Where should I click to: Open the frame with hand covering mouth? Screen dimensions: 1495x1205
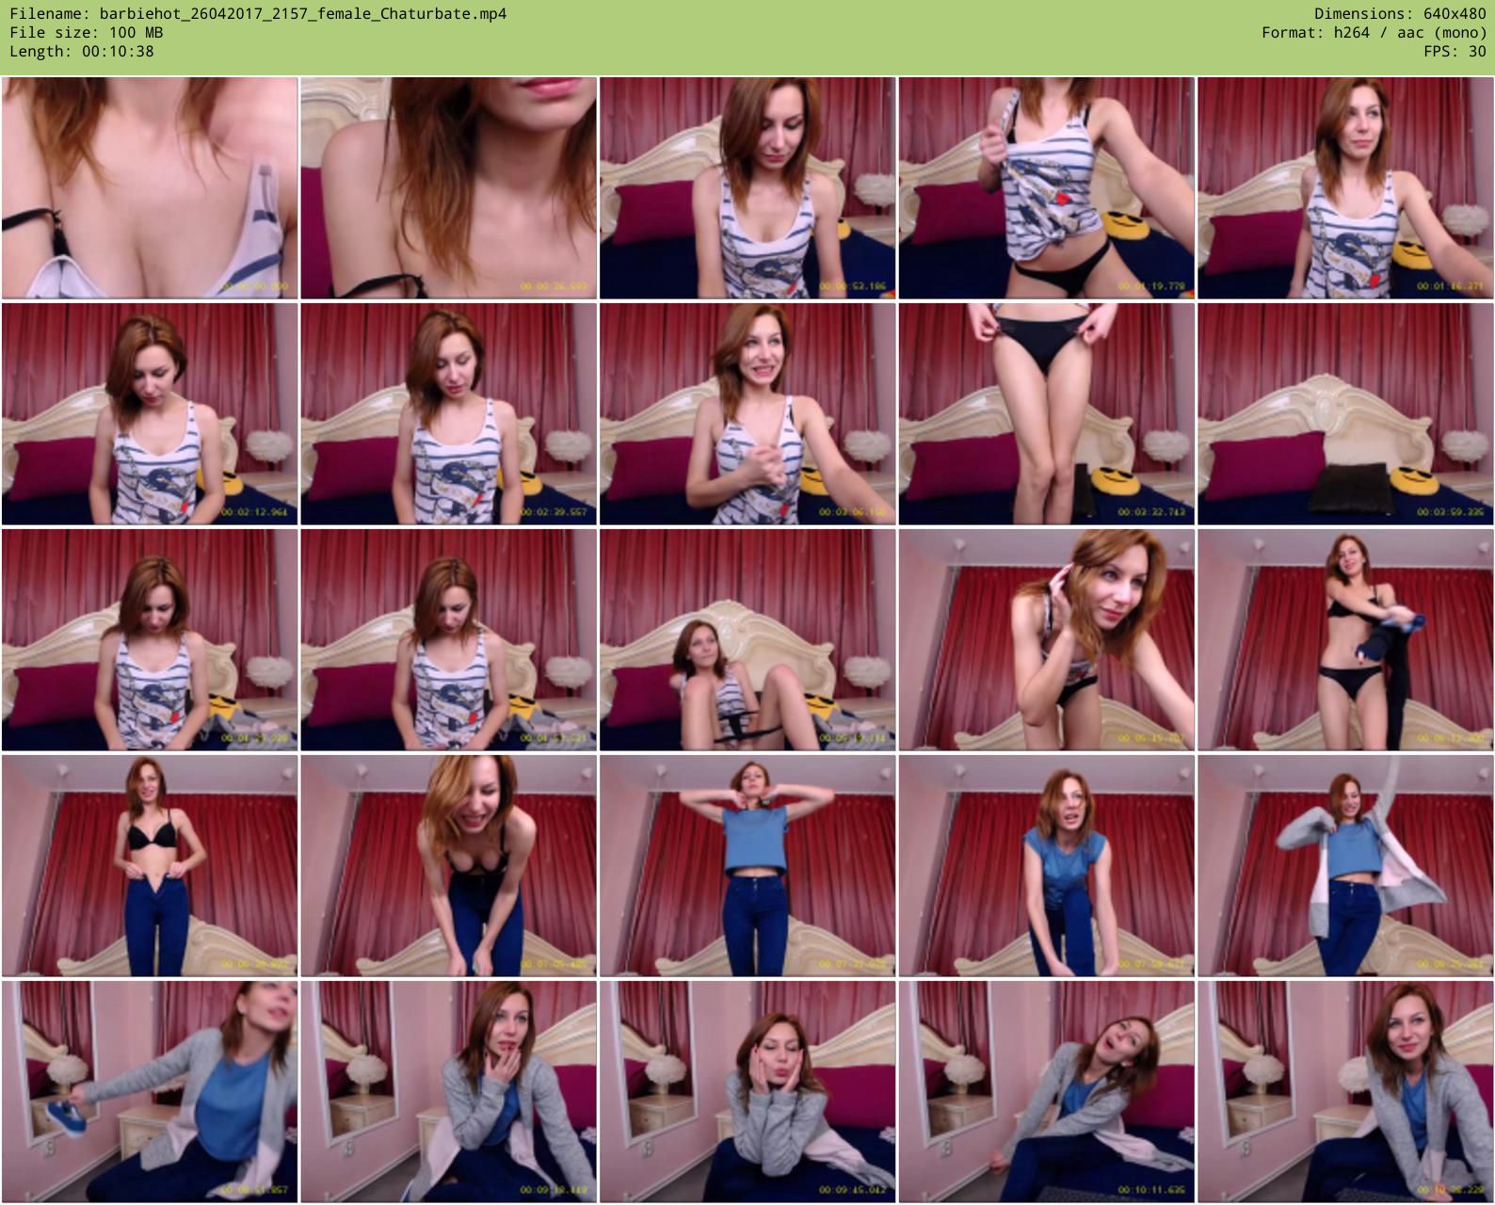448,1091
